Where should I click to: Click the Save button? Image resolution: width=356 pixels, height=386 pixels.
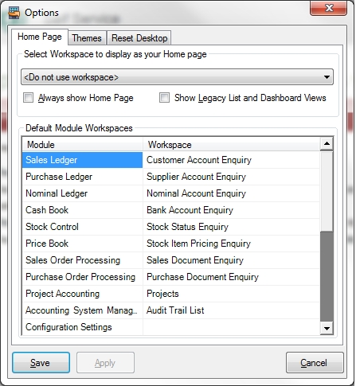pos(41,363)
